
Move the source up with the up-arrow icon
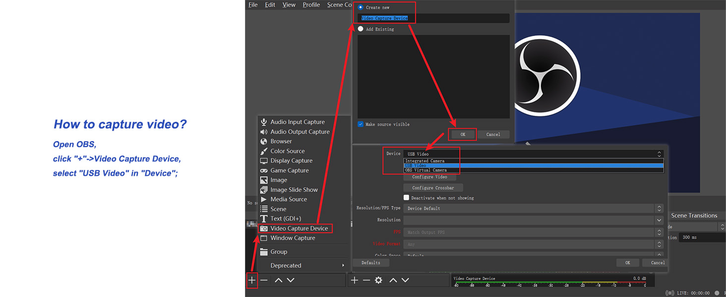tap(392, 280)
